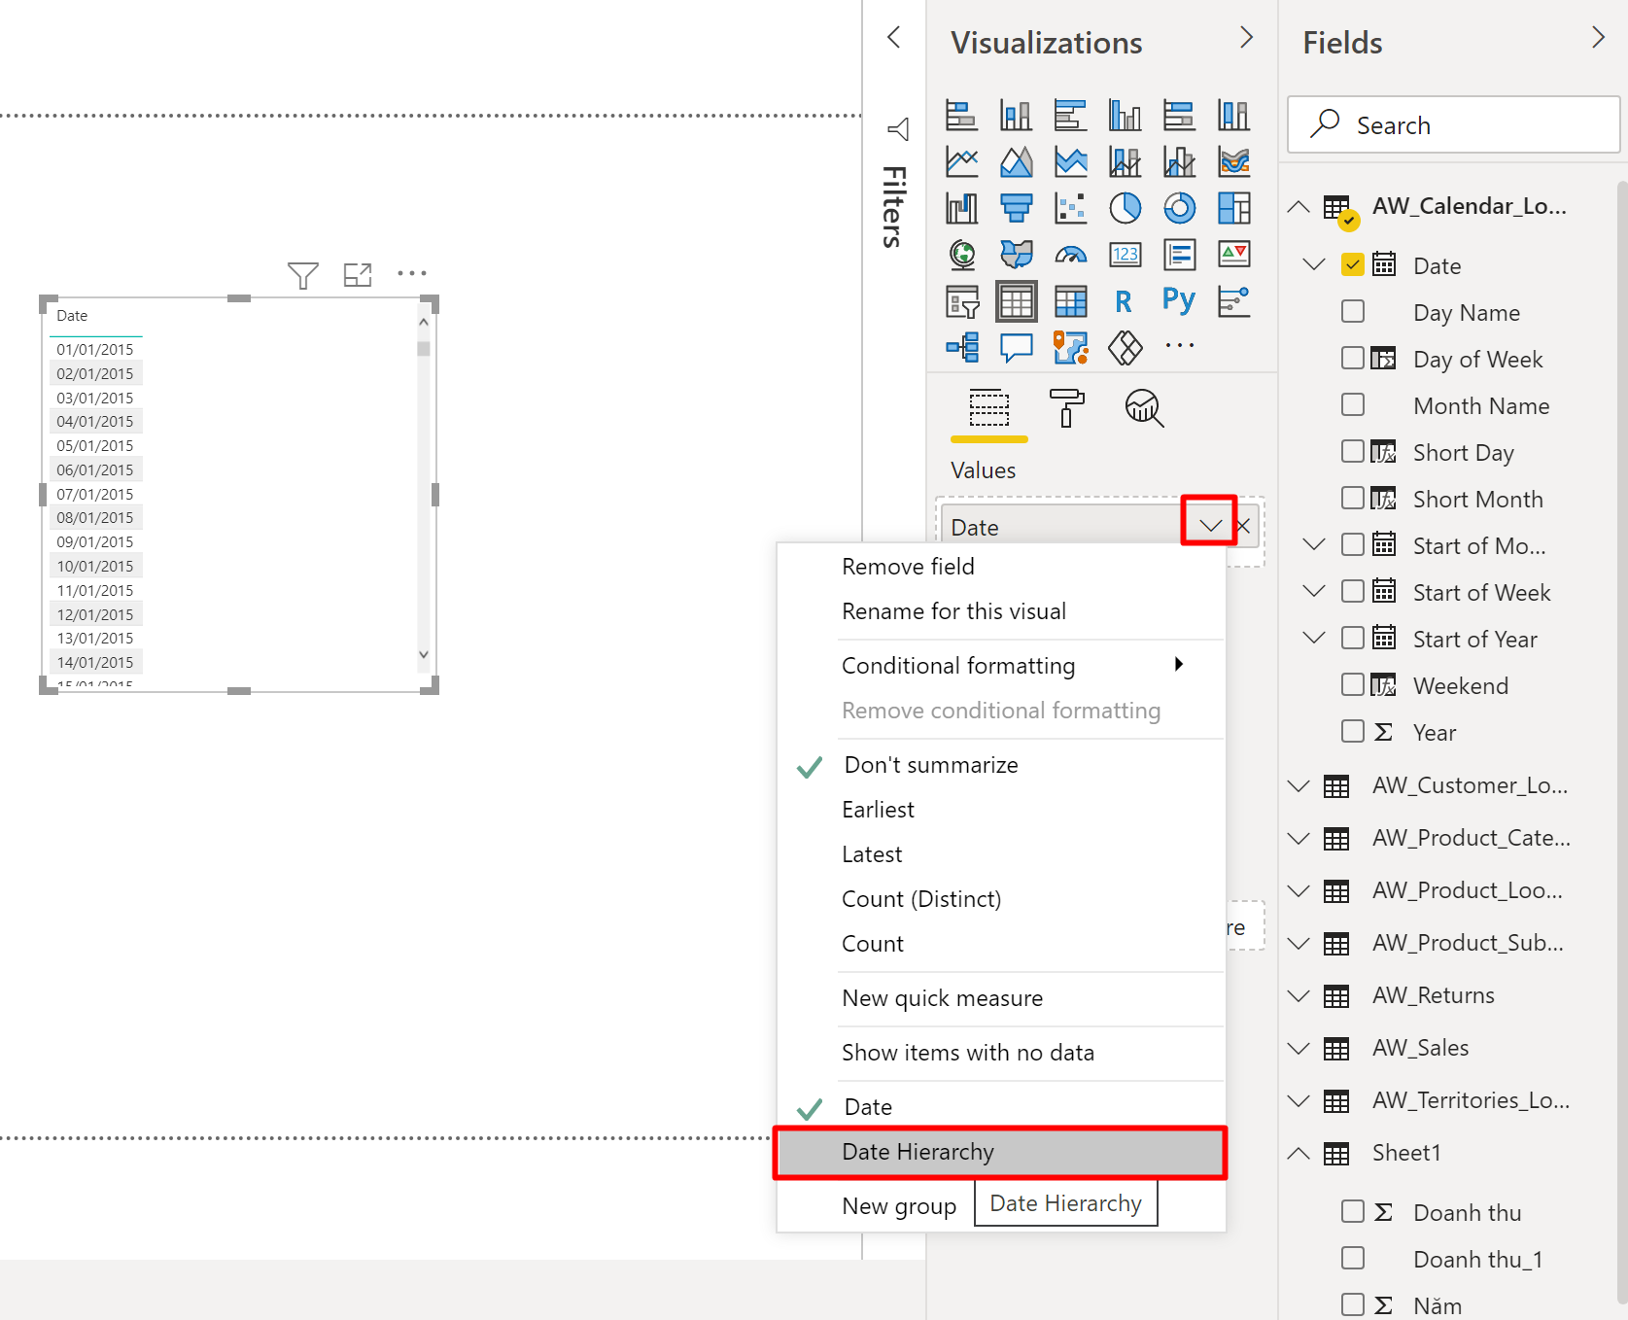Select the Card (123) visual
The height and width of the screenshot is (1320, 1628).
[x=1125, y=255]
